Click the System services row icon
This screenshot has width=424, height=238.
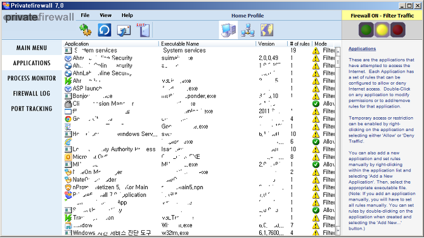coord(68,50)
